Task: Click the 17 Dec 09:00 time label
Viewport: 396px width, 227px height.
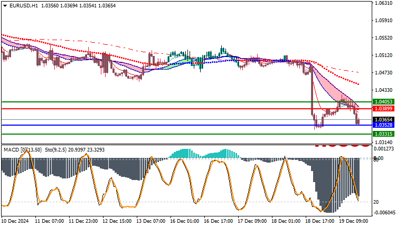Action: 252,221
